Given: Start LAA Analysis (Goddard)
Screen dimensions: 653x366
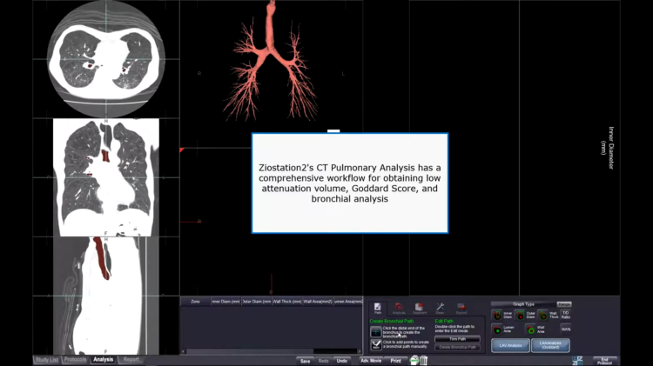Looking at the screenshot, I should pos(550,345).
